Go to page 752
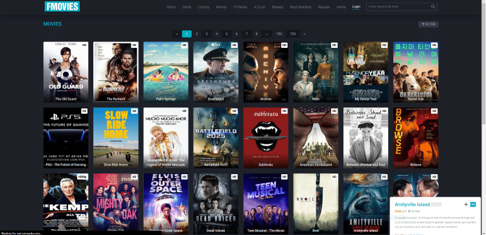Screen dimensions: 486x235 279,34
